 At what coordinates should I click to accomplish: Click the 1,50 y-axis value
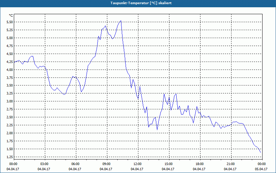coord(10,149)
